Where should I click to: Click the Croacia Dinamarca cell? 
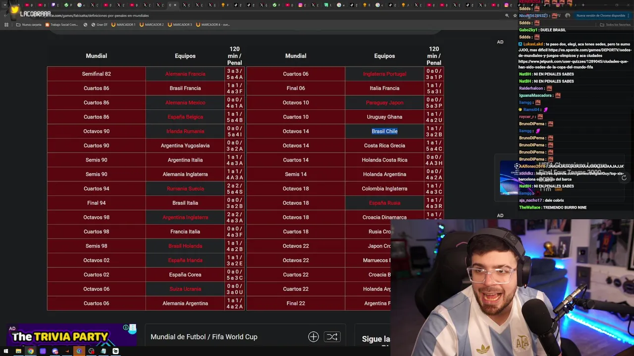(x=385, y=217)
